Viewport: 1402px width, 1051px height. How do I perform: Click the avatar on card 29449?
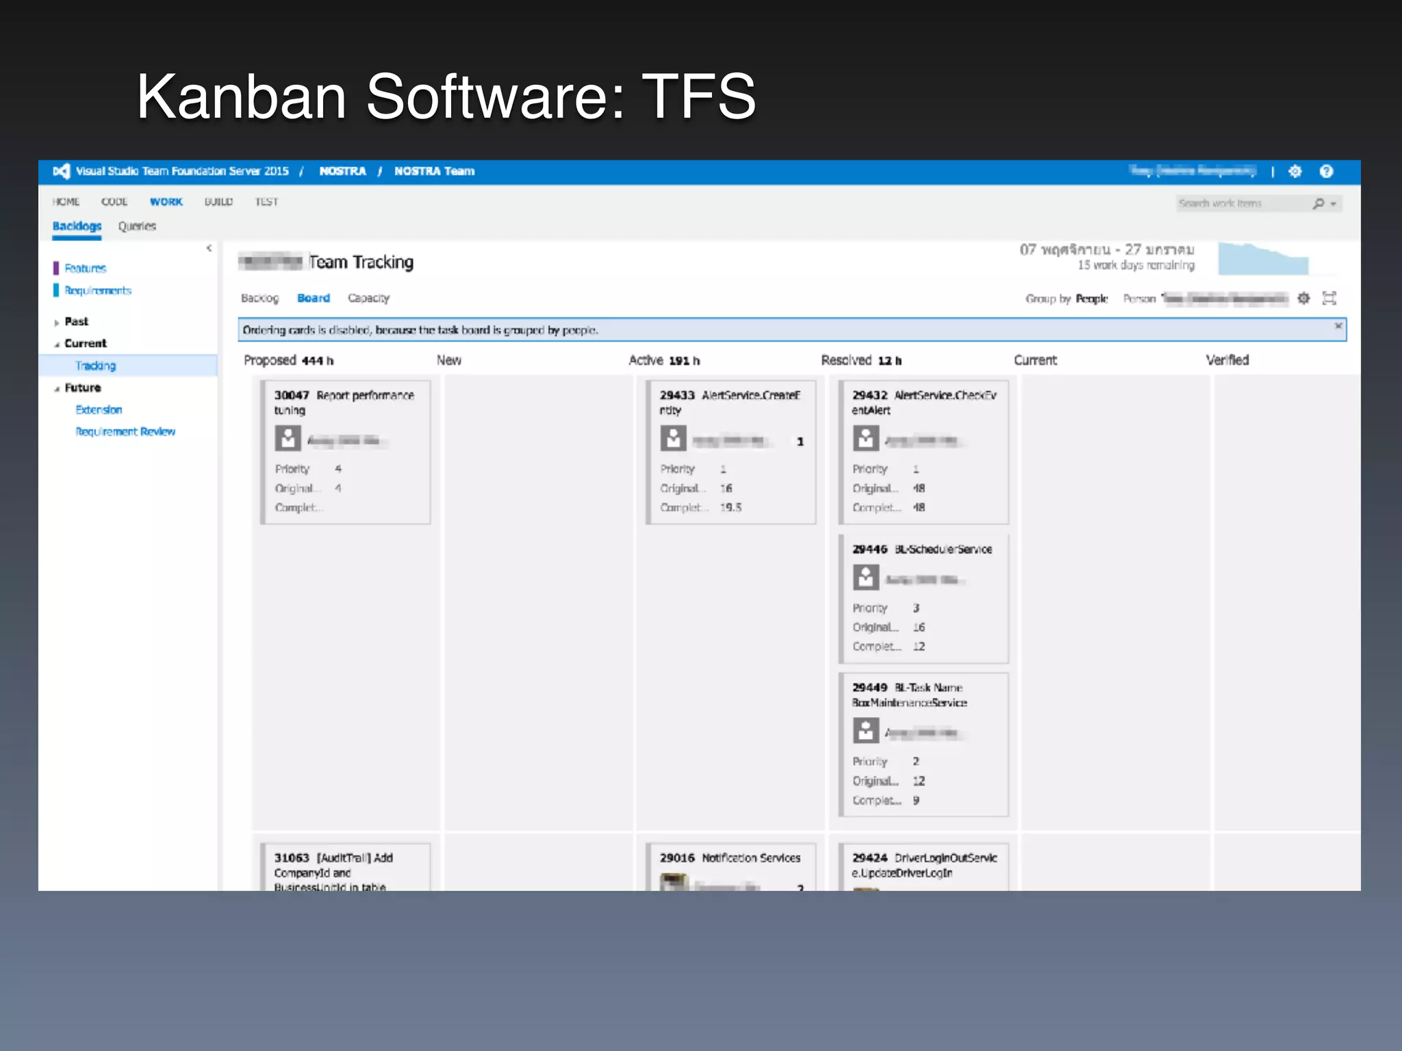(x=865, y=731)
